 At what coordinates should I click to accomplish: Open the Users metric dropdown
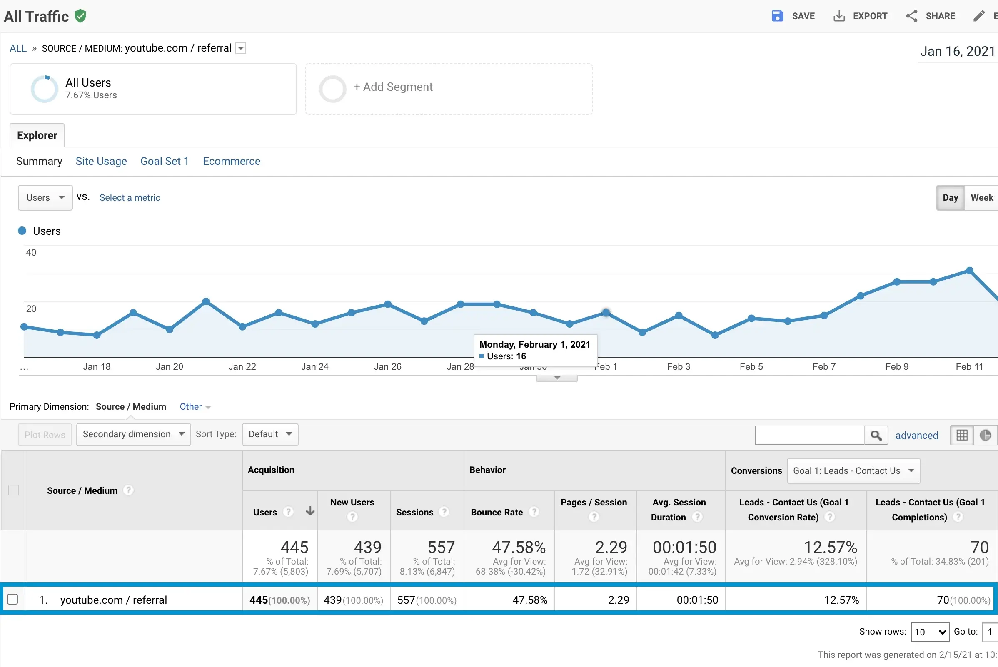pos(45,197)
